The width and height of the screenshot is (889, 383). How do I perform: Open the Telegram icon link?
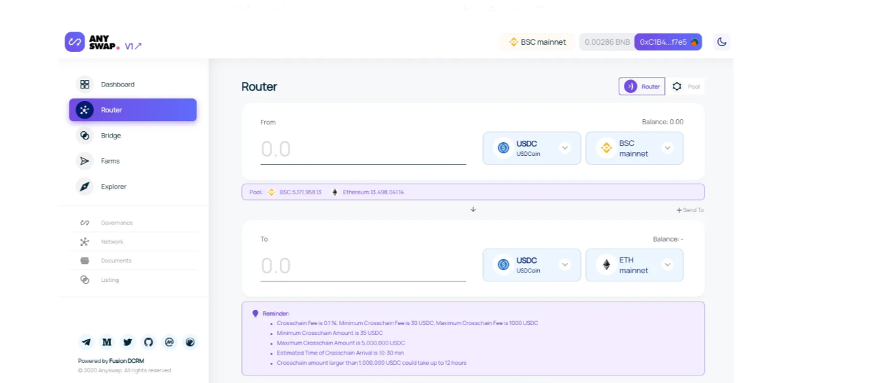coord(86,342)
